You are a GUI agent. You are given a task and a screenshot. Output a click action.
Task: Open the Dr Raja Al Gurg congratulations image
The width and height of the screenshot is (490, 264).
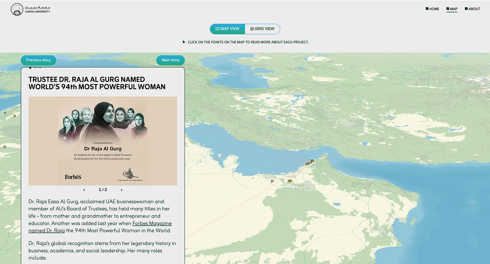(103, 141)
